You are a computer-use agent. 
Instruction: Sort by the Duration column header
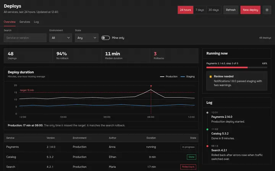tap(151, 138)
